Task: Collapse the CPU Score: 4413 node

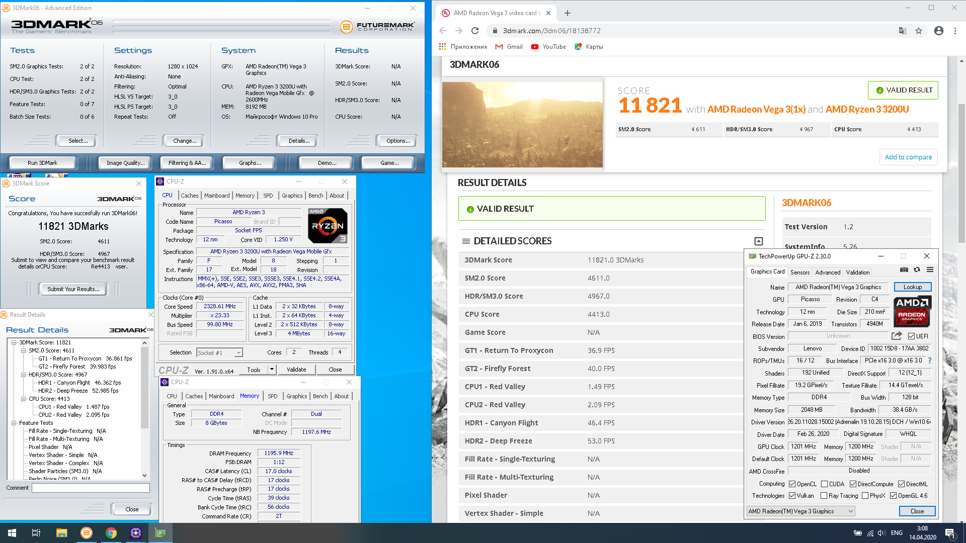Action: [24, 399]
